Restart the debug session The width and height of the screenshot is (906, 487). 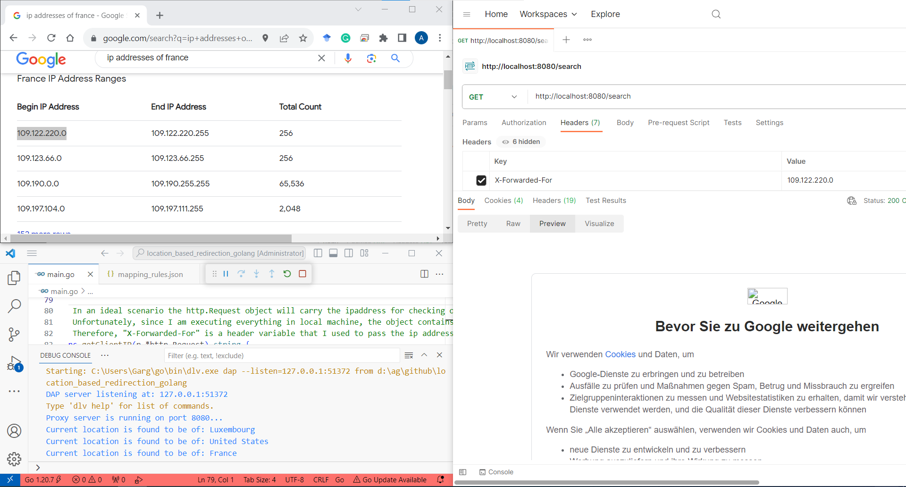pyautogui.click(x=287, y=274)
